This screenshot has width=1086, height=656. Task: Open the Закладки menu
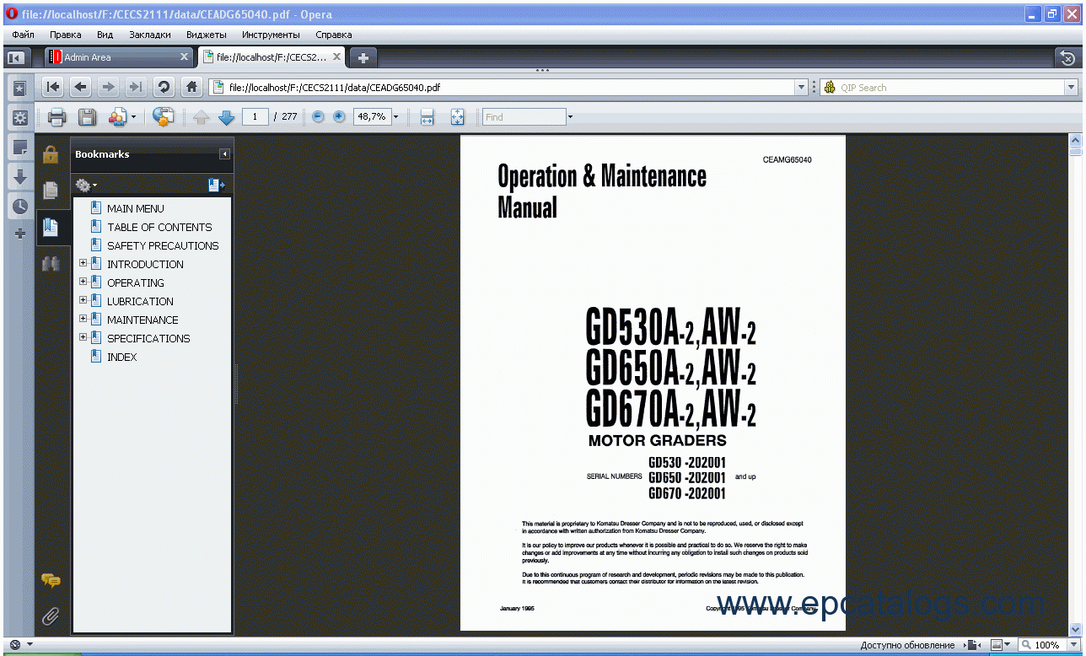[150, 35]
